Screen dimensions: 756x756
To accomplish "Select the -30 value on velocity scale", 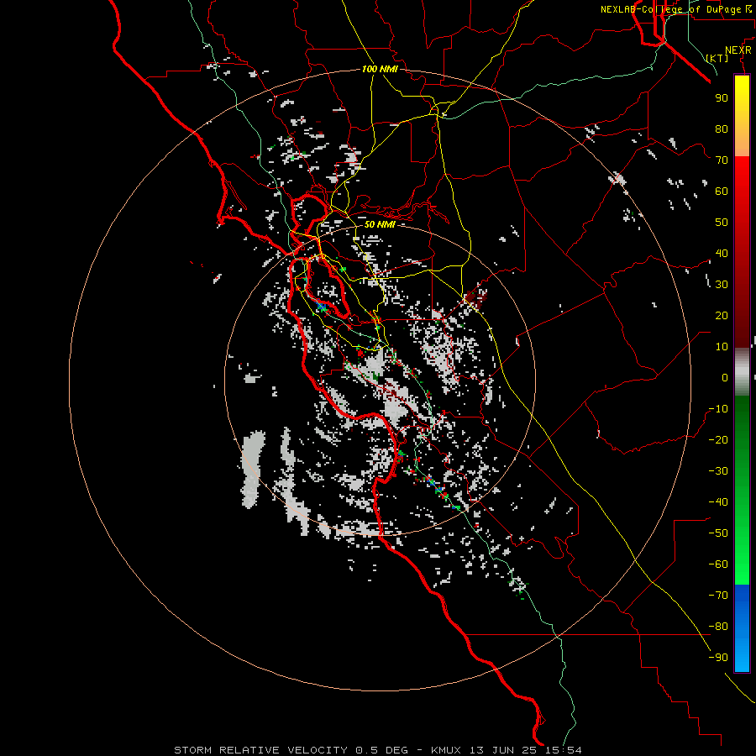I will coord(718,471).
